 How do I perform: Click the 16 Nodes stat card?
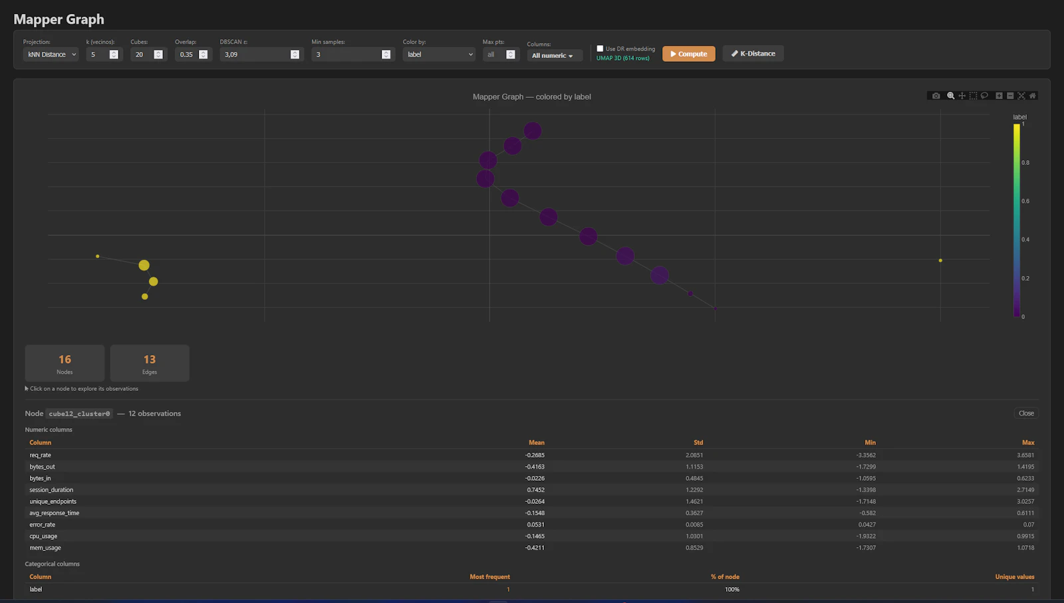65,363
